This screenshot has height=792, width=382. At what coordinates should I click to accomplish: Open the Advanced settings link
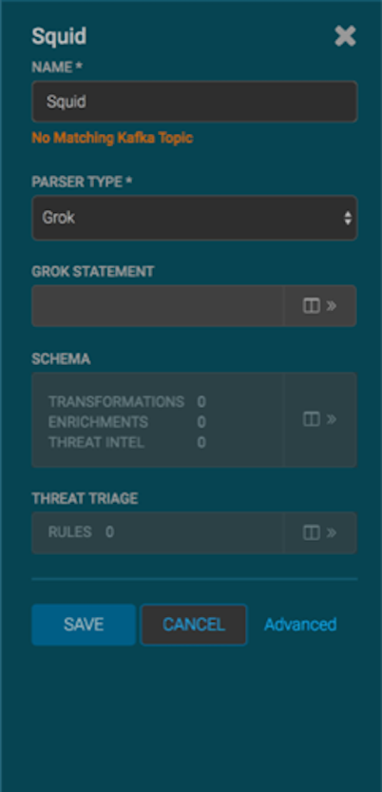tap(300, 625)
